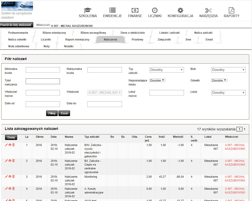Open the Noty tab

coord(47,46)
